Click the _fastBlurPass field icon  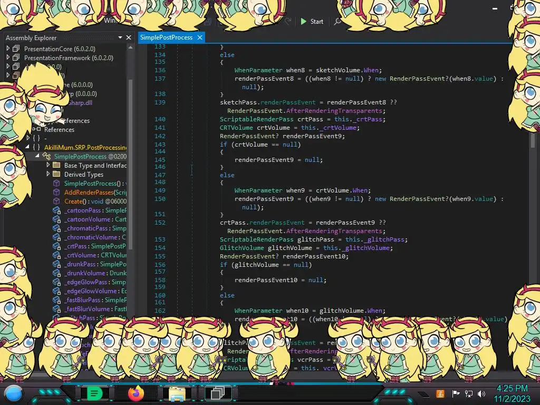click(57, 300)
